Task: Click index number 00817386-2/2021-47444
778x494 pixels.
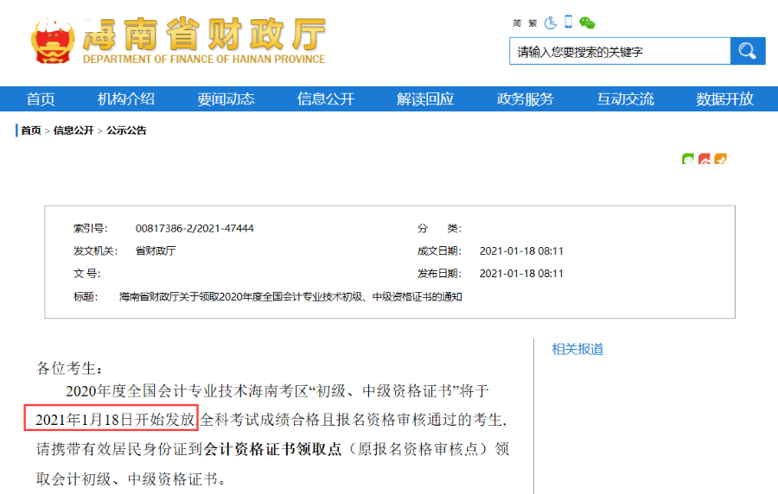Action: click(x=194, y=228)
